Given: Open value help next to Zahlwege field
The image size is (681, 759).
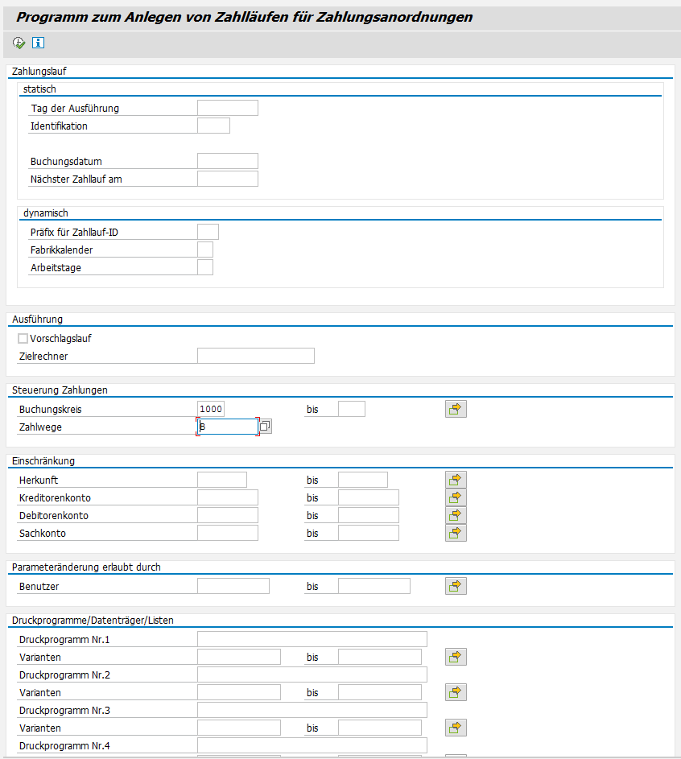Looking at the screenshot, I should click(x=266, y=427).
